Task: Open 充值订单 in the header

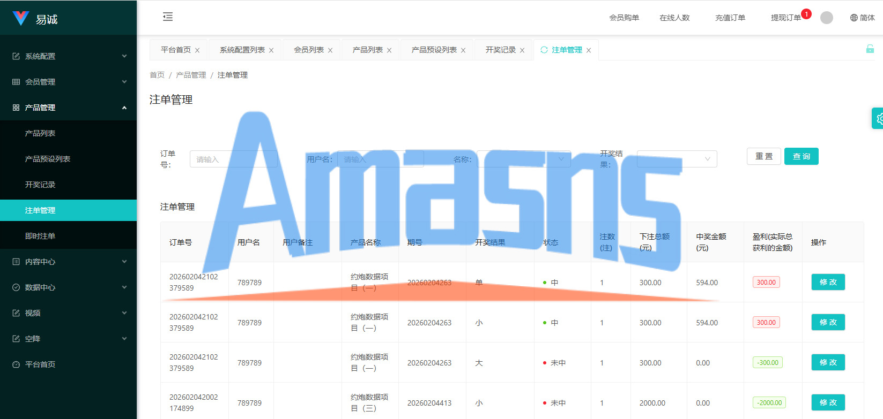Action: pyautogui.click(x=730, y=18)
